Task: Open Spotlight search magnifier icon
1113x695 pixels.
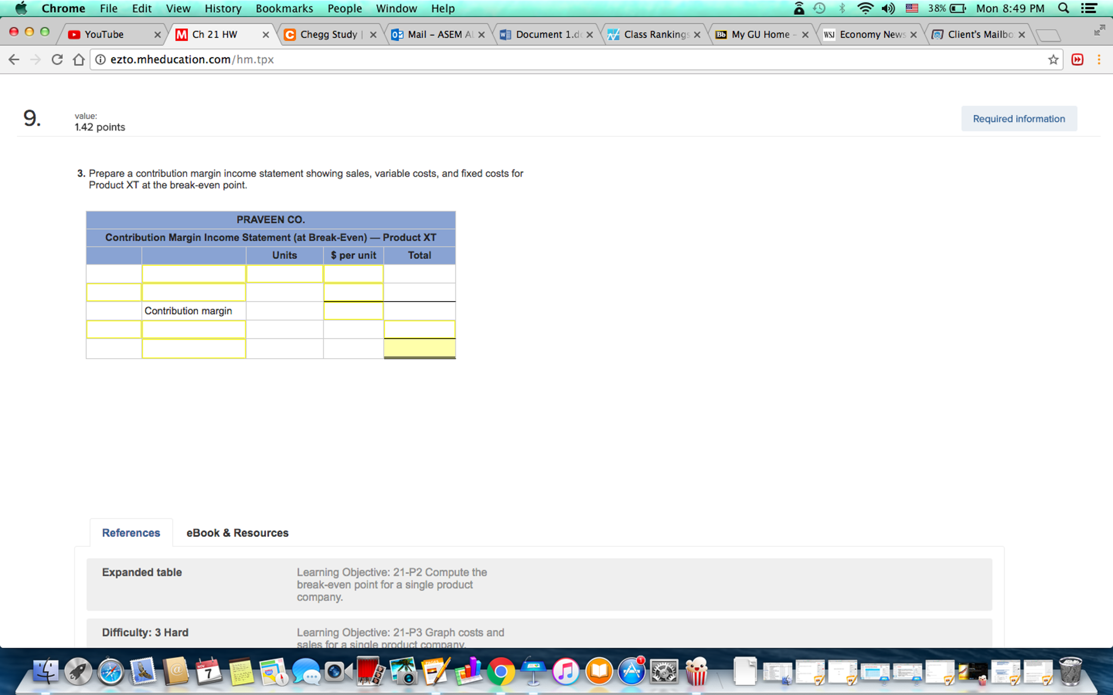Action: point(1063,8)
